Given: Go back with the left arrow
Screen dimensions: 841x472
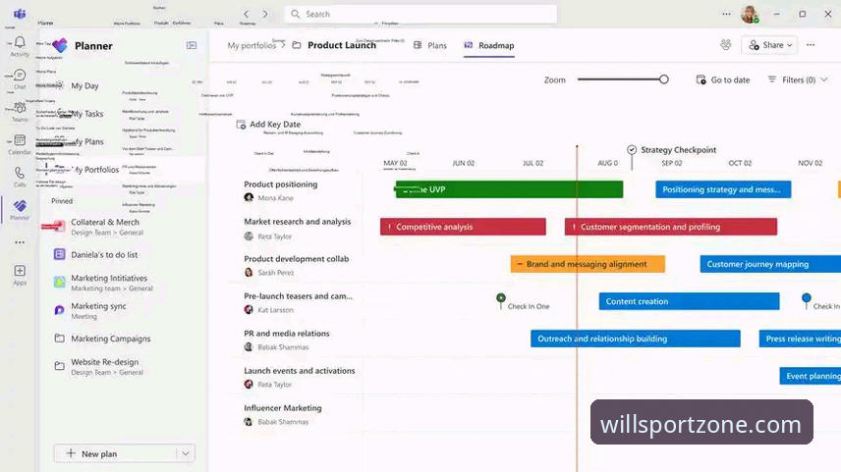Looking at the screenshot, I should [247, 14].
